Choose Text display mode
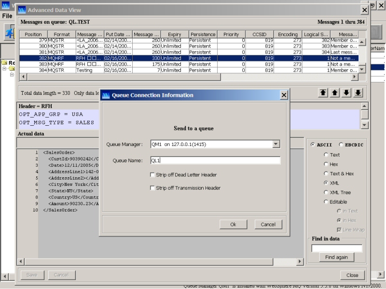 tap(326, 155)
